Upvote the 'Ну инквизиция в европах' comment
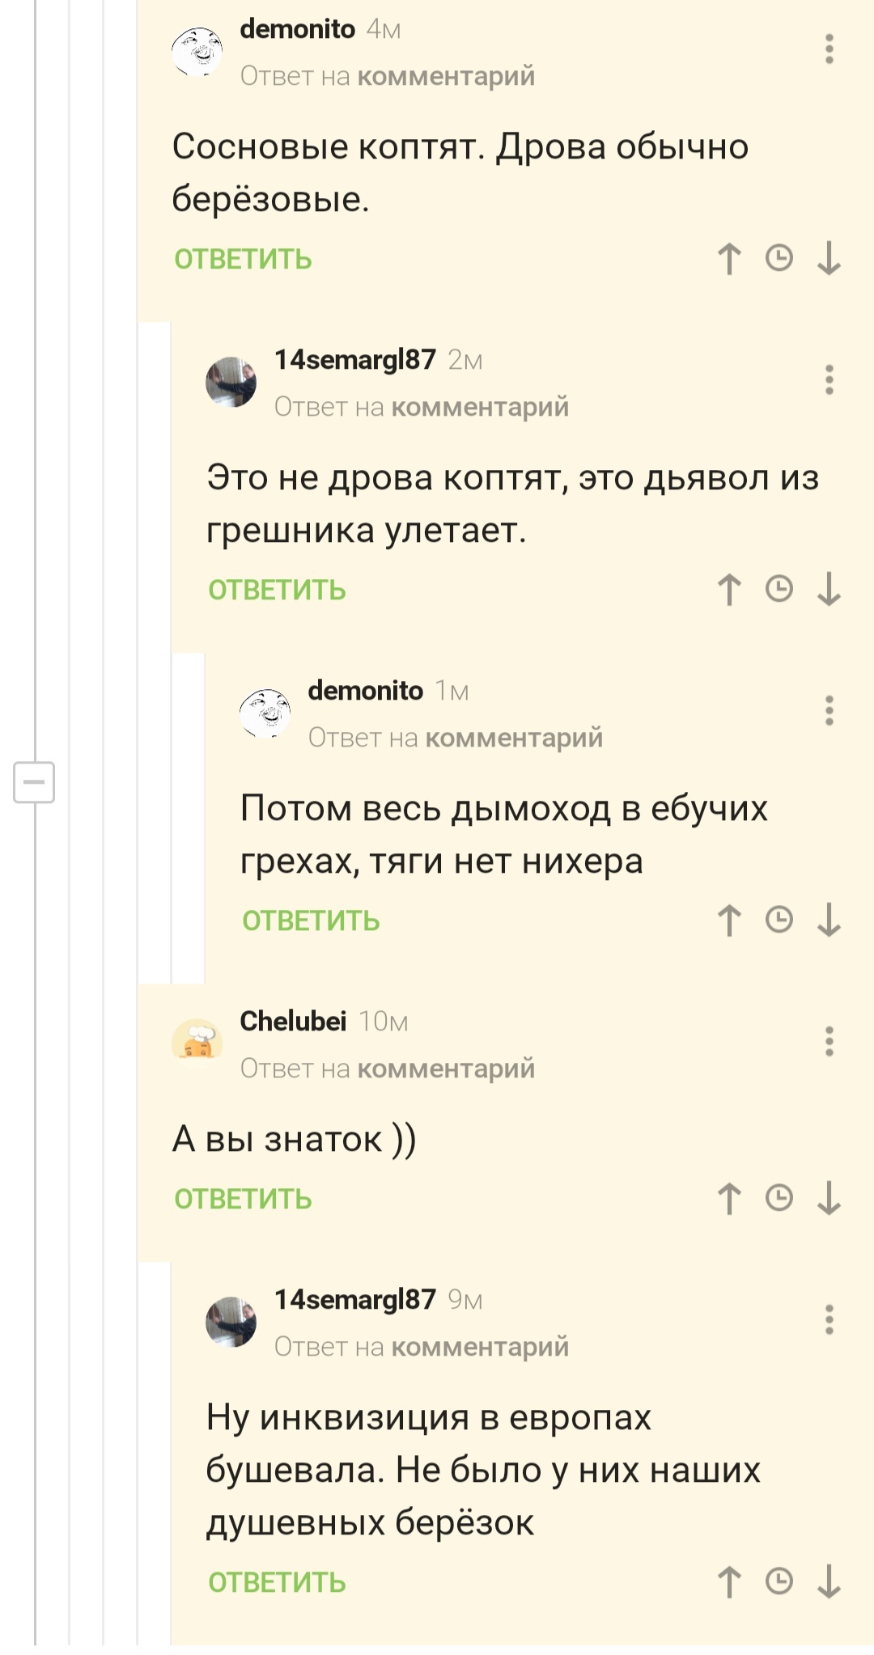Image resolution: width=874 pixels, height=1655 pixels. pyautogui.click(x=729, y=1581)
